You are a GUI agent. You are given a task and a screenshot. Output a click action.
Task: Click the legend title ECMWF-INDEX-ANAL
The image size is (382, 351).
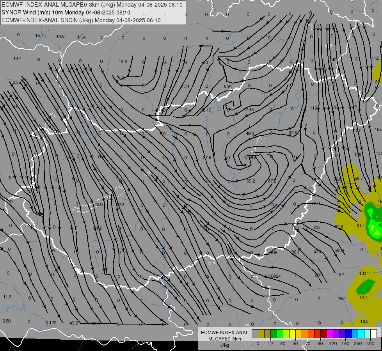click(x=224, y=333)
